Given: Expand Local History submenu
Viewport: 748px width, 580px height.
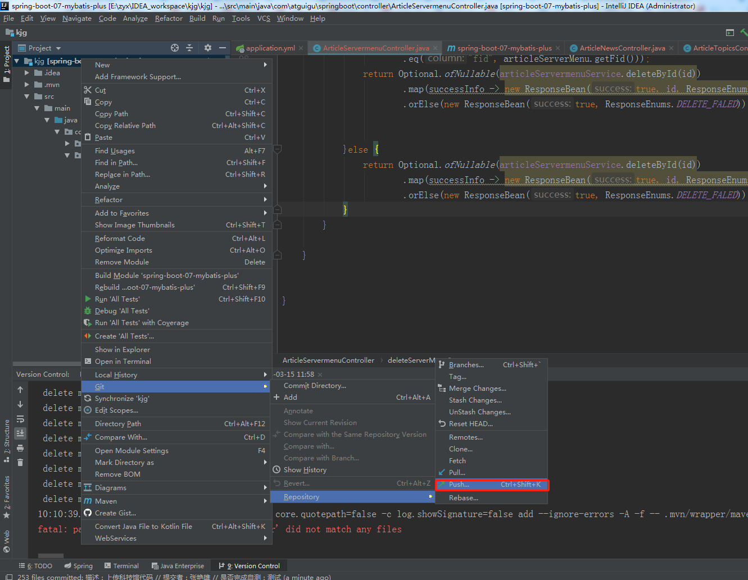Looking at the screenshot, I should pos(176,375).
